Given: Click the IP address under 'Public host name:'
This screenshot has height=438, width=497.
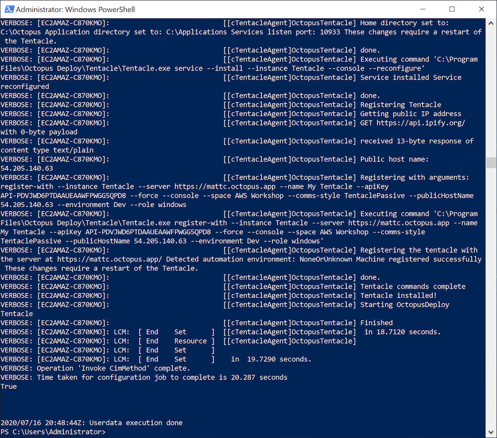Looking at the screenshot, I should click(x=27, y=168).
